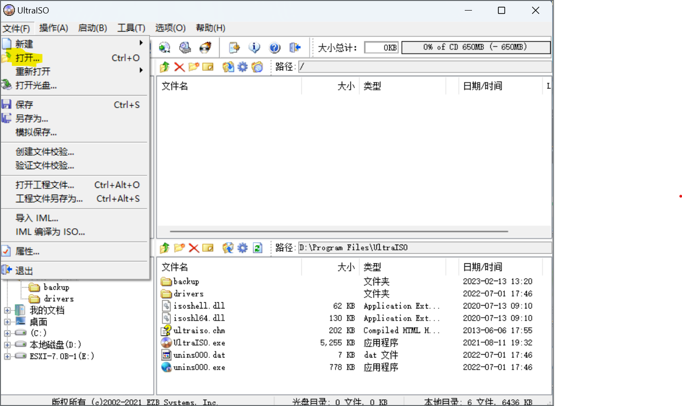Image resolution: width=682 pixels, height=406 pixels.
Task: Click the burn CD image flame icon
Action: click(x=206, y=47)
